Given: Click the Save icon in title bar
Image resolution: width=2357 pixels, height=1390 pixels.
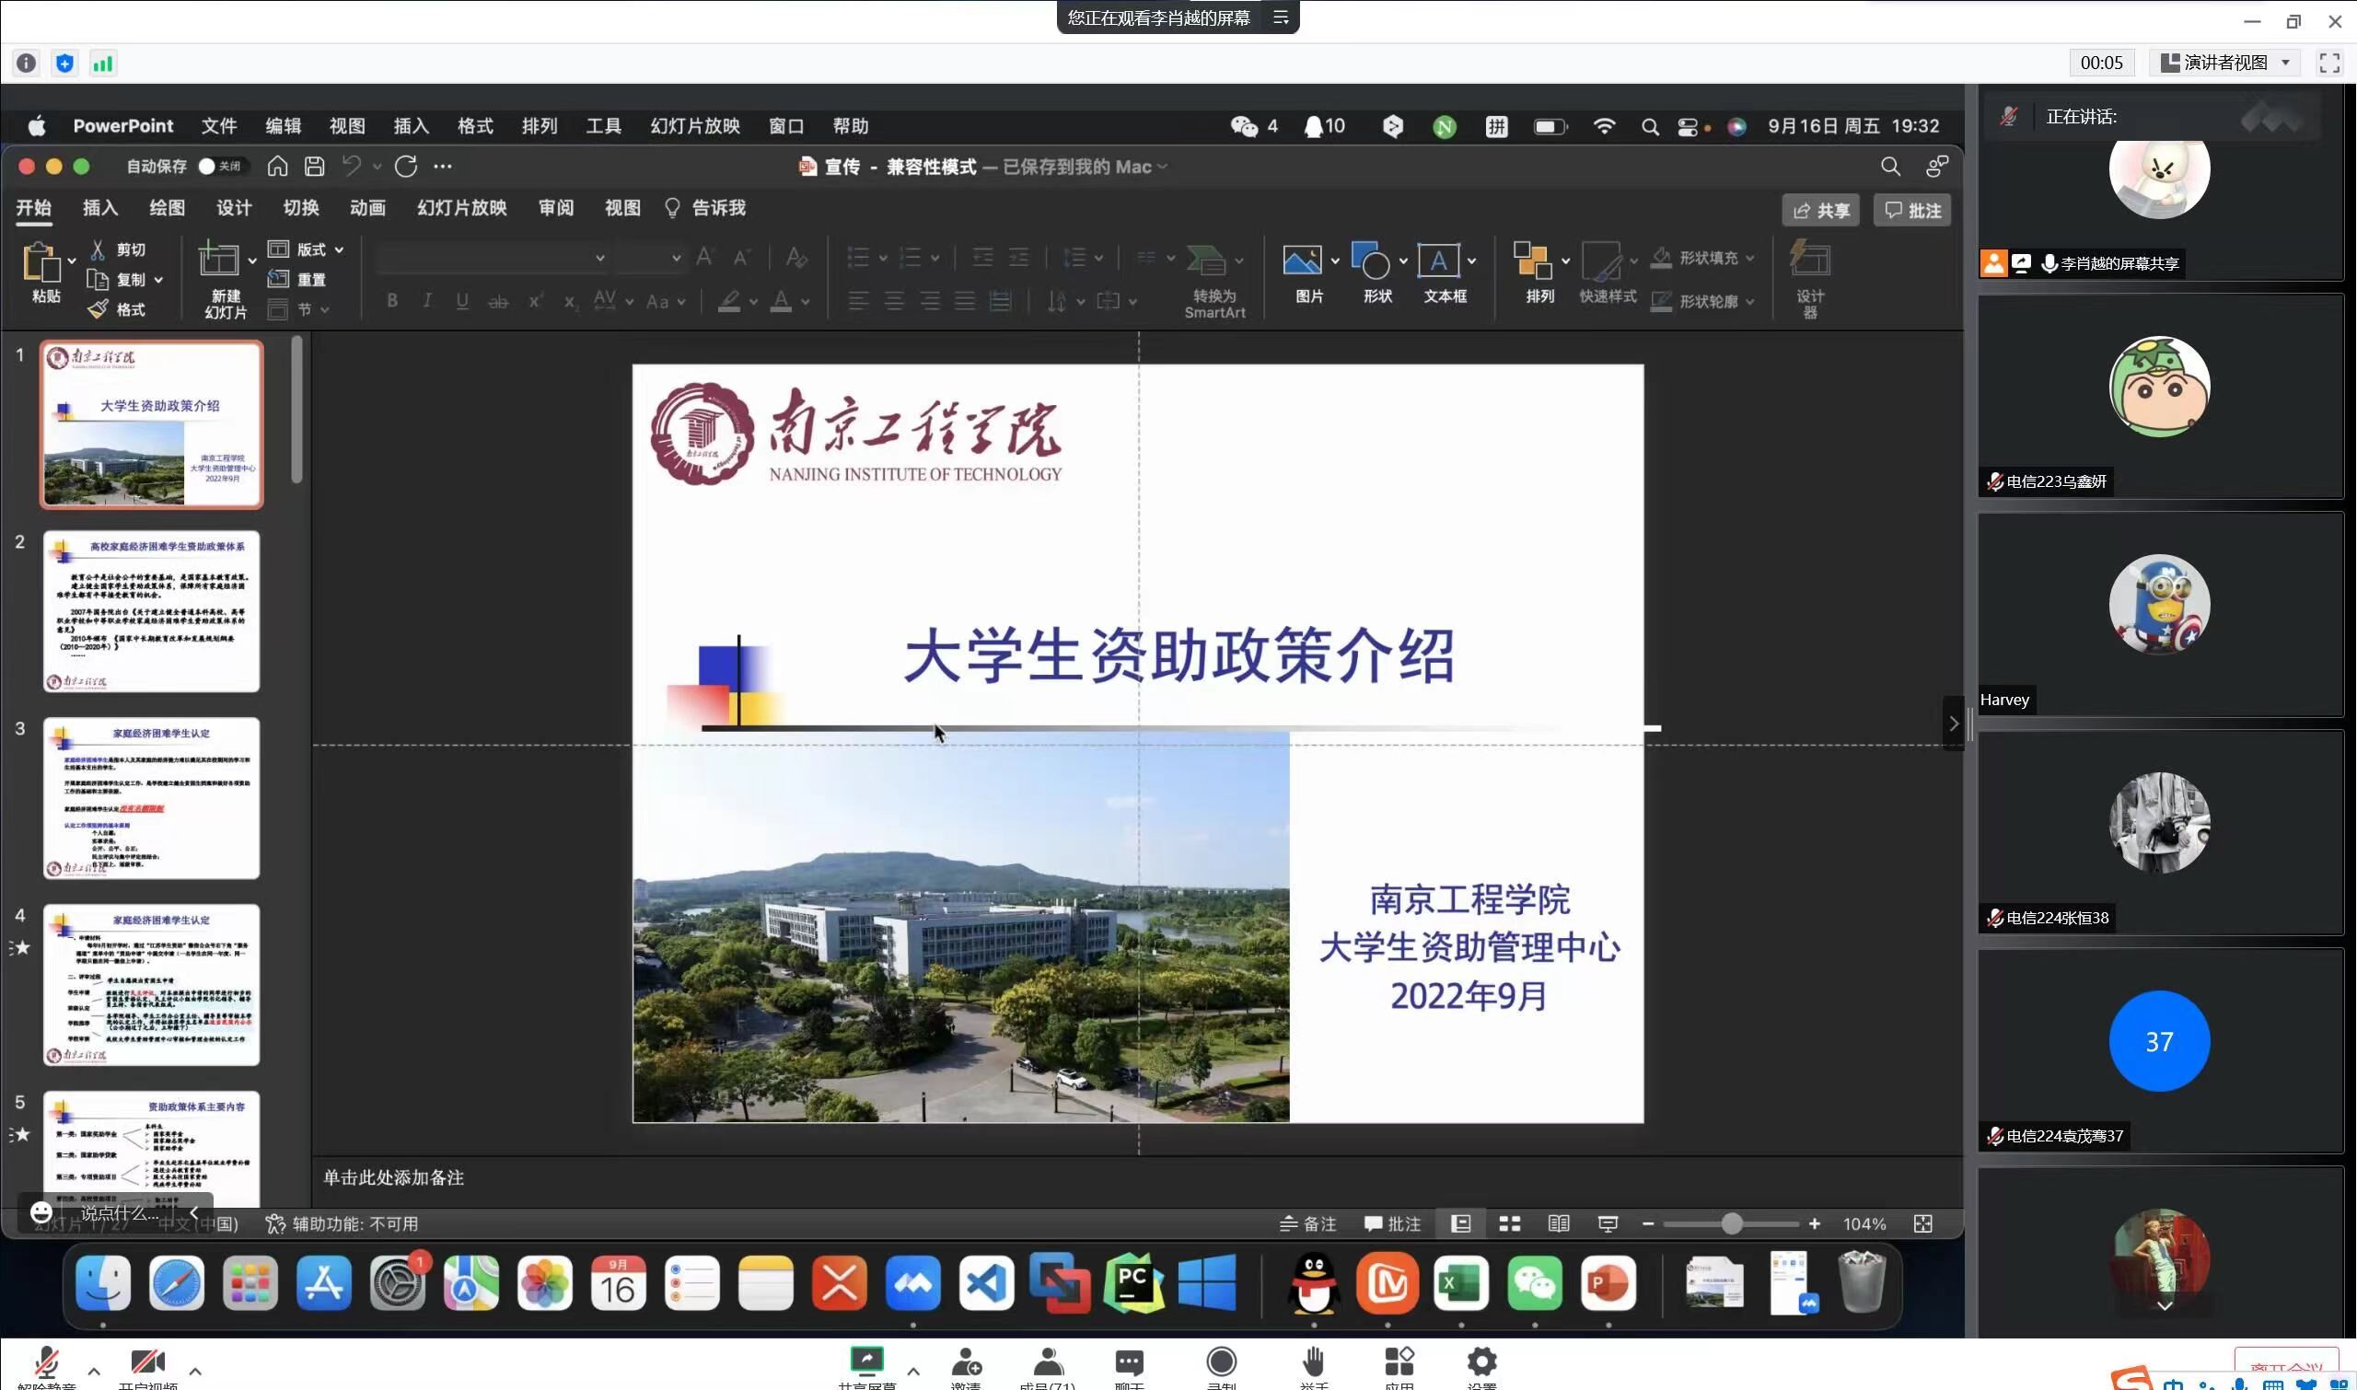Looking at the screenshot, I should click(x=315, y=167).
